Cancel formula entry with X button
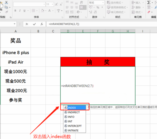Viewport: 157px width, 139px height. [27, 24]
